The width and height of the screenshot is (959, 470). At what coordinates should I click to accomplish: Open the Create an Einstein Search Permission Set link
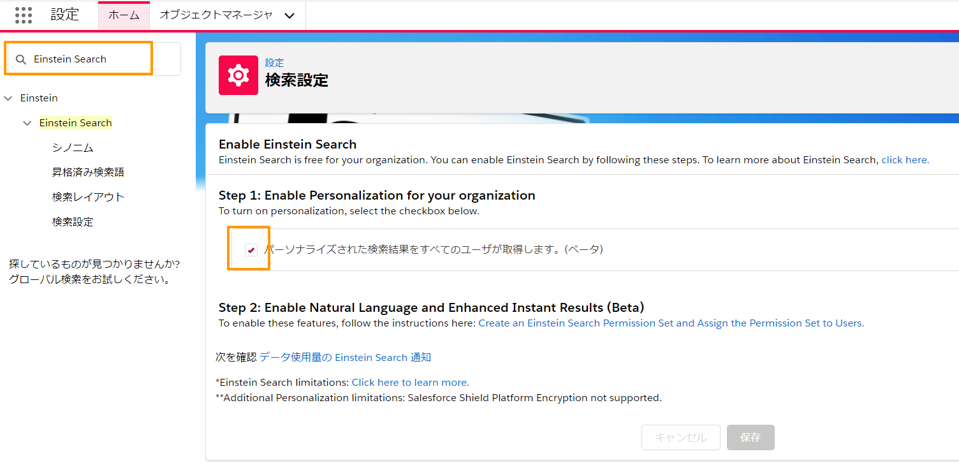671,323
